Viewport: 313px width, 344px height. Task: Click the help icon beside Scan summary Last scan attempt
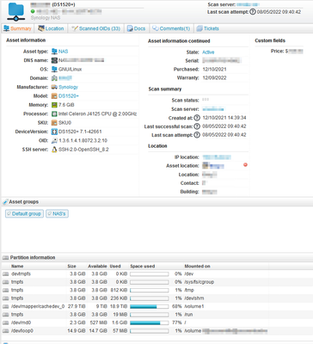tap(197, 135)
